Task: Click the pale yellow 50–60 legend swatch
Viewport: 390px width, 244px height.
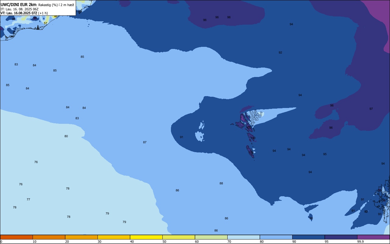Action: point(179,237)
